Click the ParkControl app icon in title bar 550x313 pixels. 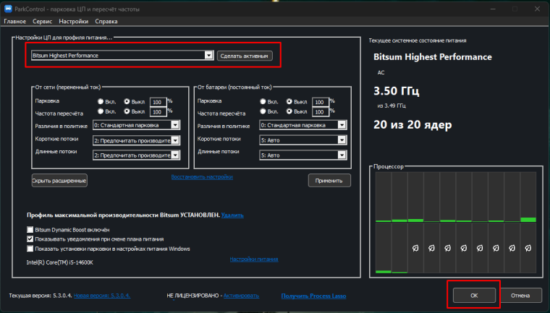coord(8,9)
